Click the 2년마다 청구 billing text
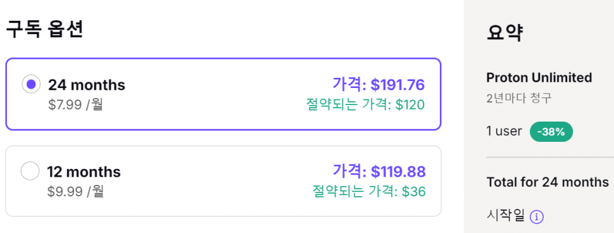Image resolution: width=614 pixels, height=233 pixels. click(519, 98)
